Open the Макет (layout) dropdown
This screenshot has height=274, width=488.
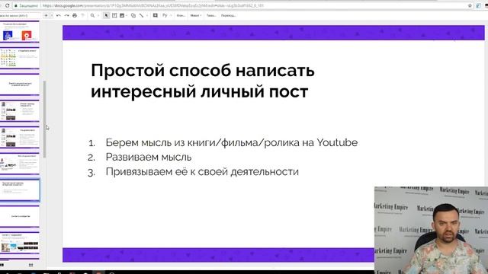pos(196,15)
